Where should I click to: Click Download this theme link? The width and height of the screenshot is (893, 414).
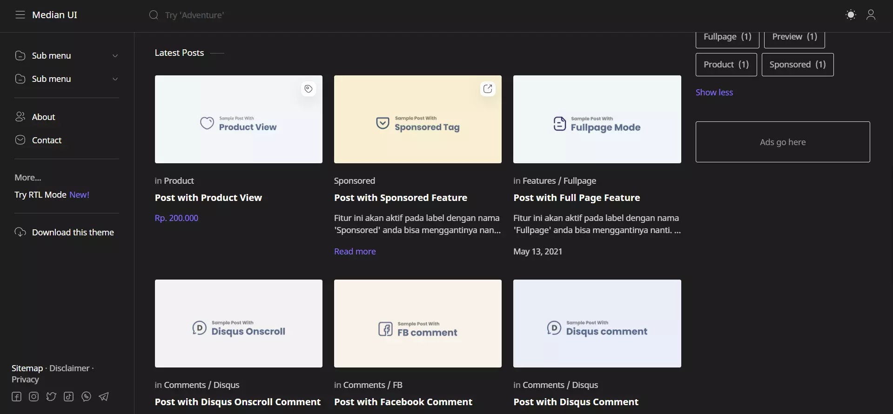pos(73,232)
